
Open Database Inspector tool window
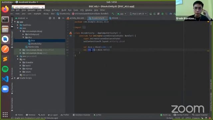[x=82, y=115]
